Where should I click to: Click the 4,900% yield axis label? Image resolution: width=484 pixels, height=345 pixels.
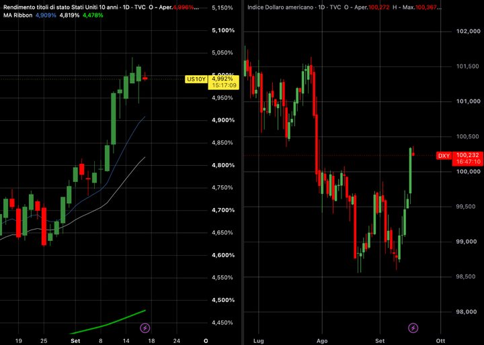pyautogui.click(x=223, y=120)
